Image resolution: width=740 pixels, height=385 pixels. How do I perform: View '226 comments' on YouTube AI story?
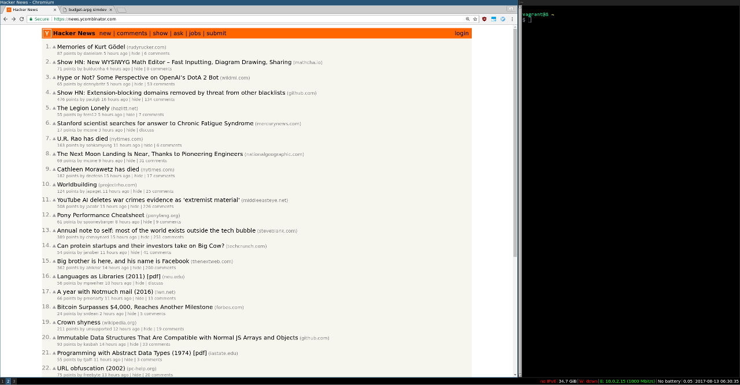click(x=158, y=207)
